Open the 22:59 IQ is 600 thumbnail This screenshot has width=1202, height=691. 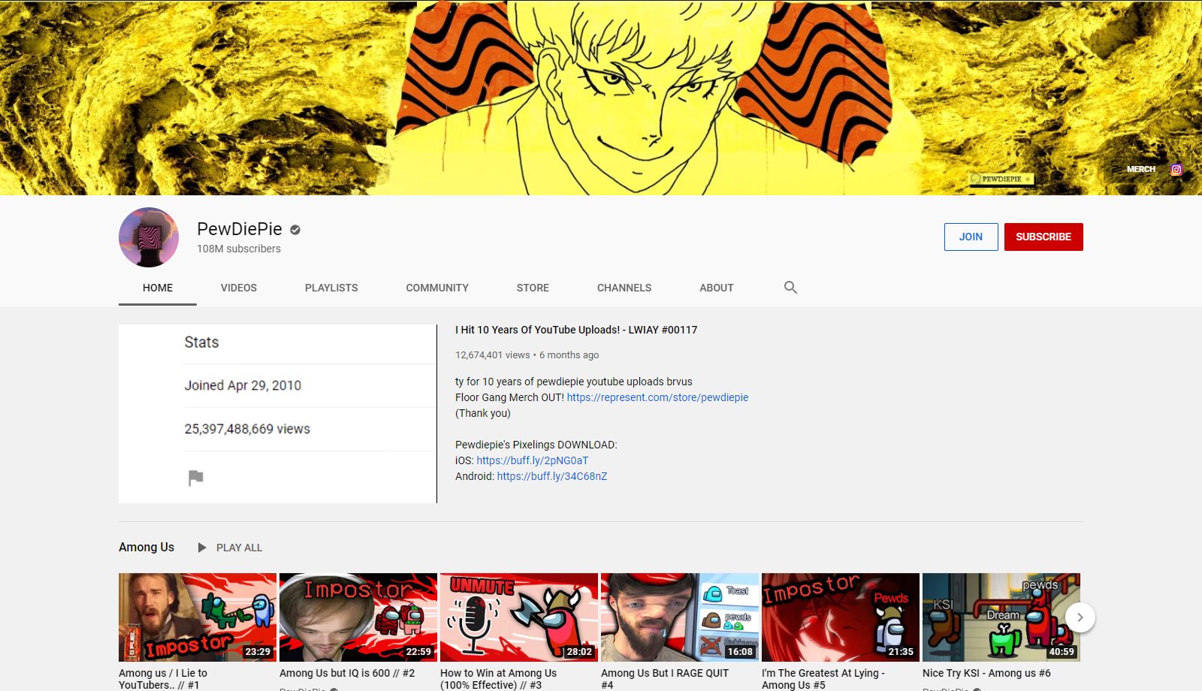pyautogui.click(x=358, y=617)
